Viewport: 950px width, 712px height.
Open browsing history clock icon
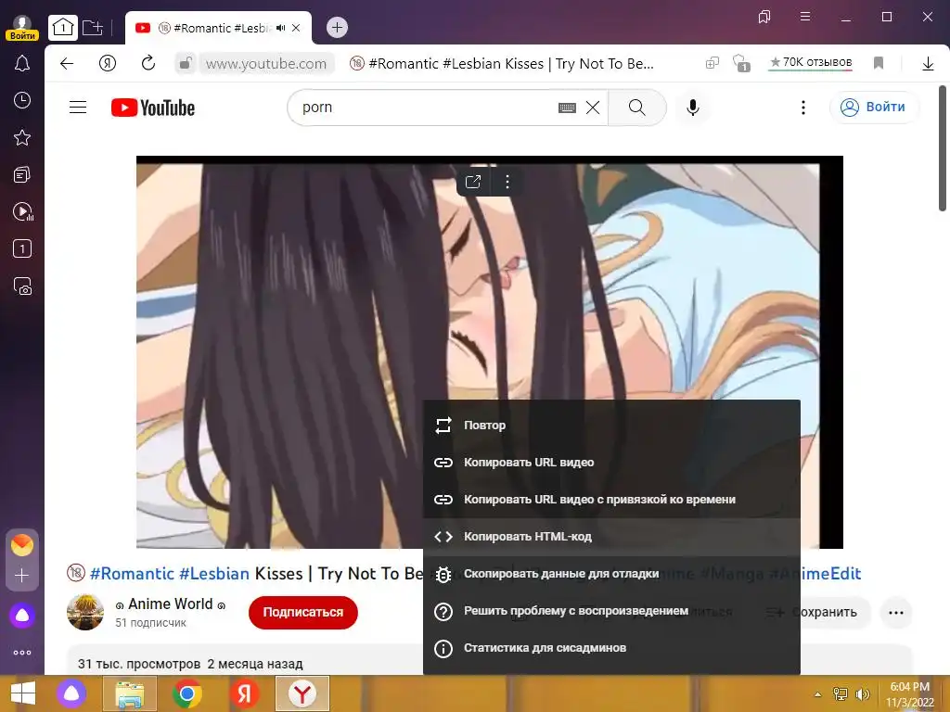tap(22, 100)
